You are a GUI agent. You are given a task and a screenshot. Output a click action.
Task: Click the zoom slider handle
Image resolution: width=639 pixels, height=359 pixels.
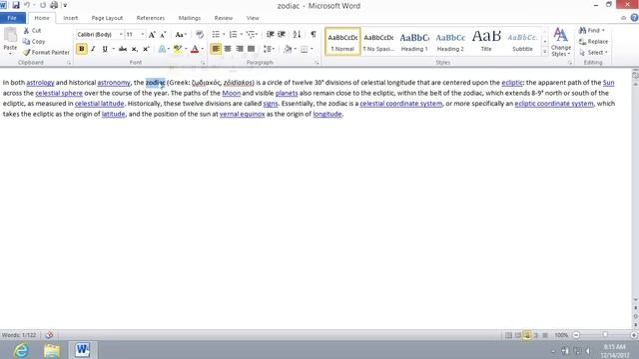pyautogui.click(x=605, y=335)
